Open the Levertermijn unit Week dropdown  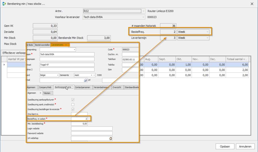tap(207, 38)
